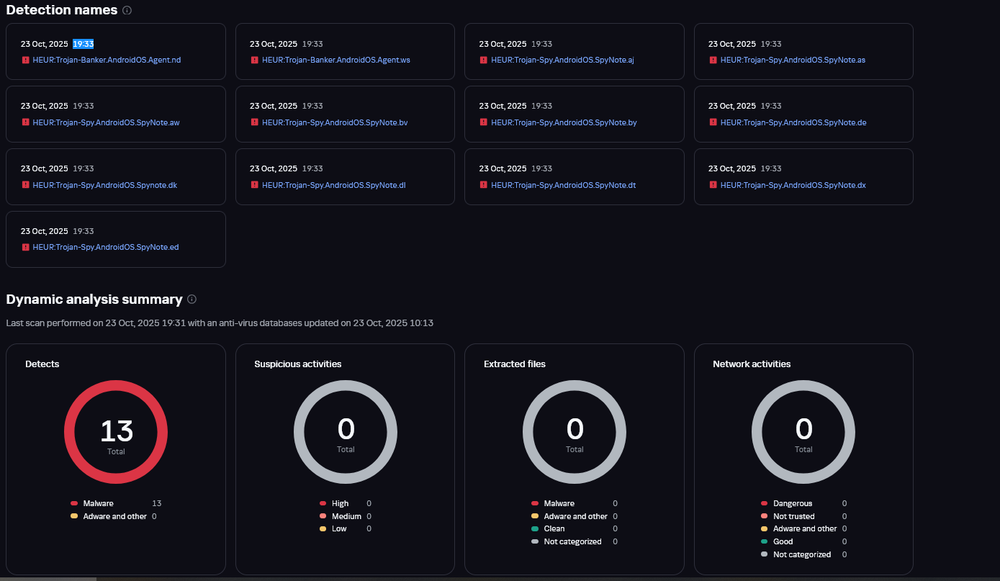Open HEUR:Trojan-Spy.AndroidOS.SpyNote.aw detection link
Screen dimensions: 1000x581
point(106,123)
